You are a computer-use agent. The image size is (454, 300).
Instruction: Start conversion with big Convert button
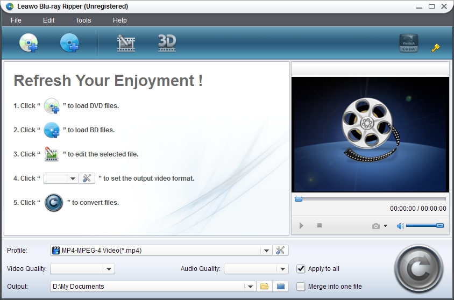point(418,269)
